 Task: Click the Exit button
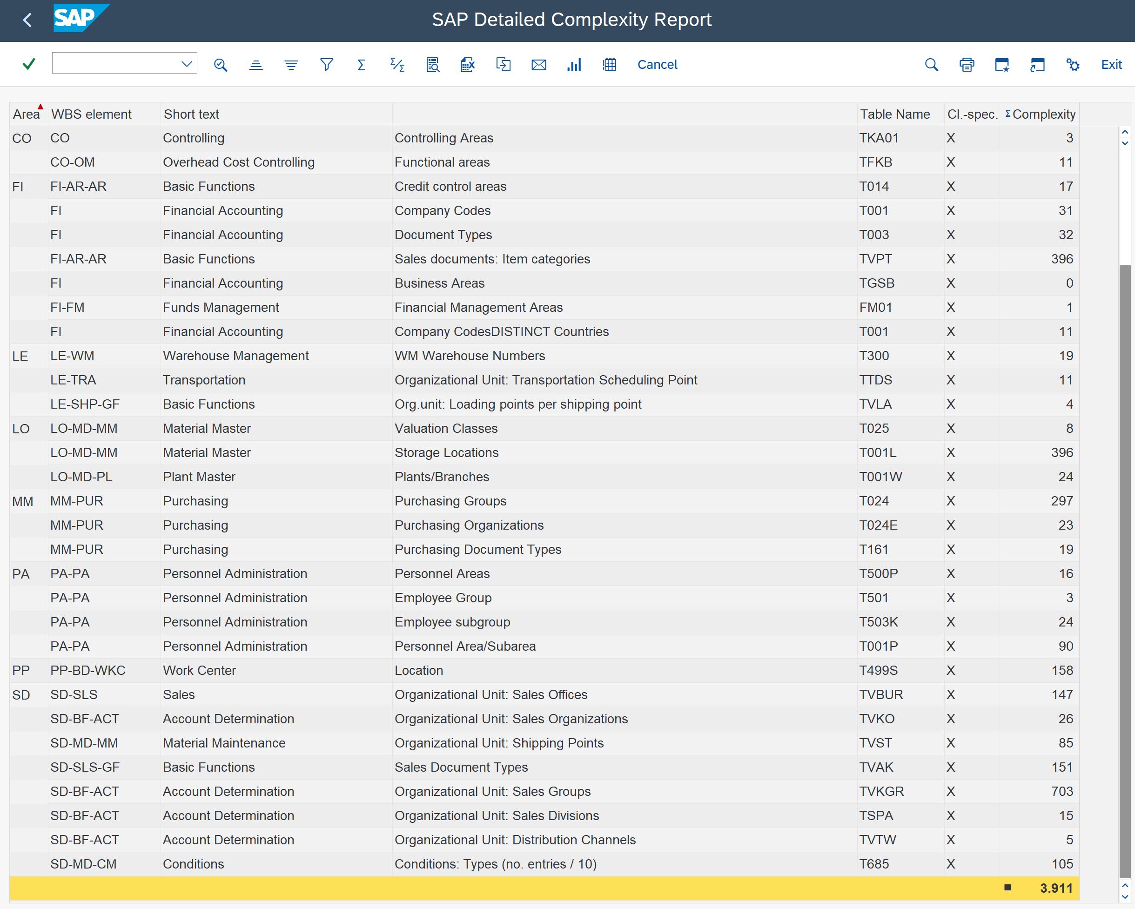(1111, 64)
